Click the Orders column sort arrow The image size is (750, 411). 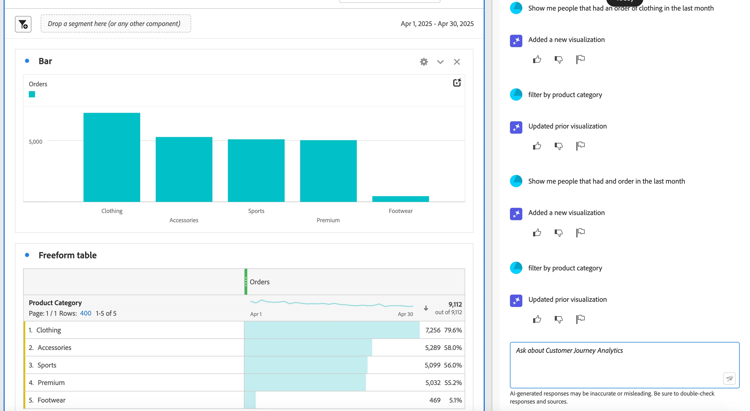pyautogui.click(x=426, y=308)
